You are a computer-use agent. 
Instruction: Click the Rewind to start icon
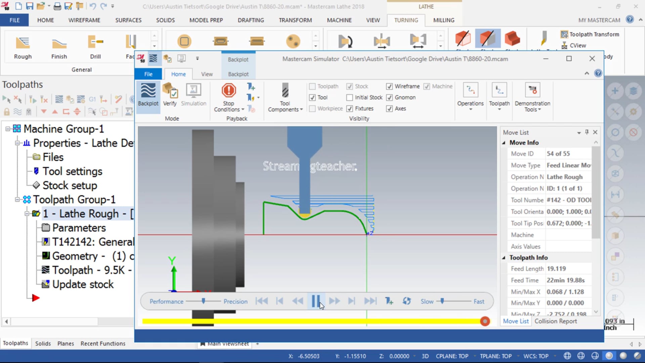click(261, 301)
